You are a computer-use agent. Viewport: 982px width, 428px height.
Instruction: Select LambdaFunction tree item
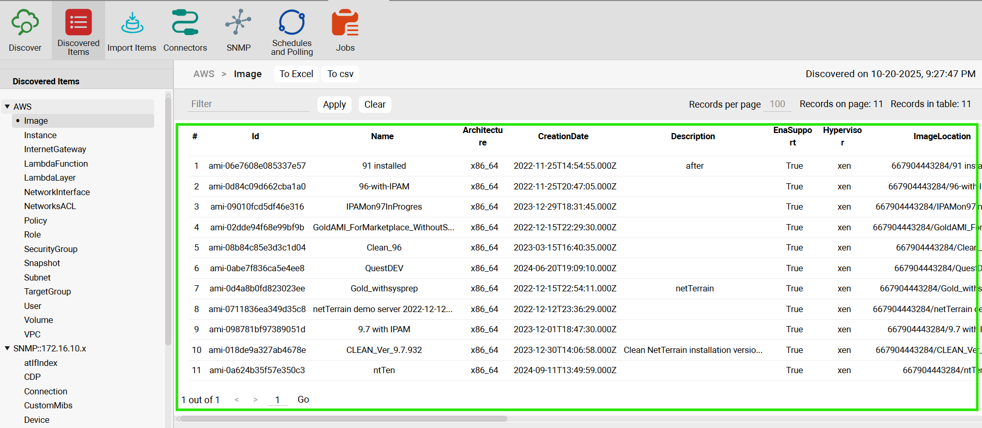[x=56, y=164]
